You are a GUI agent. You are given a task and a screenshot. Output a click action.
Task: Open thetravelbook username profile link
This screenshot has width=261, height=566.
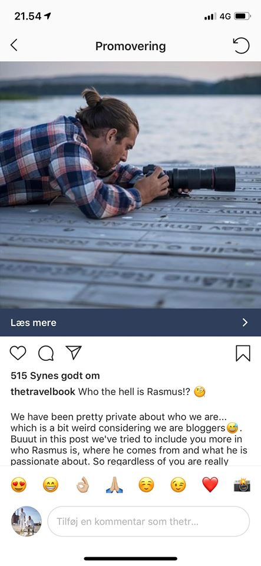click(43, 391)
